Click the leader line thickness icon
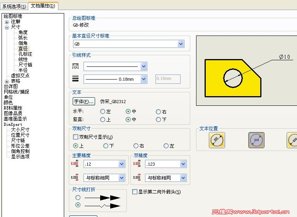 coord(75,78)
